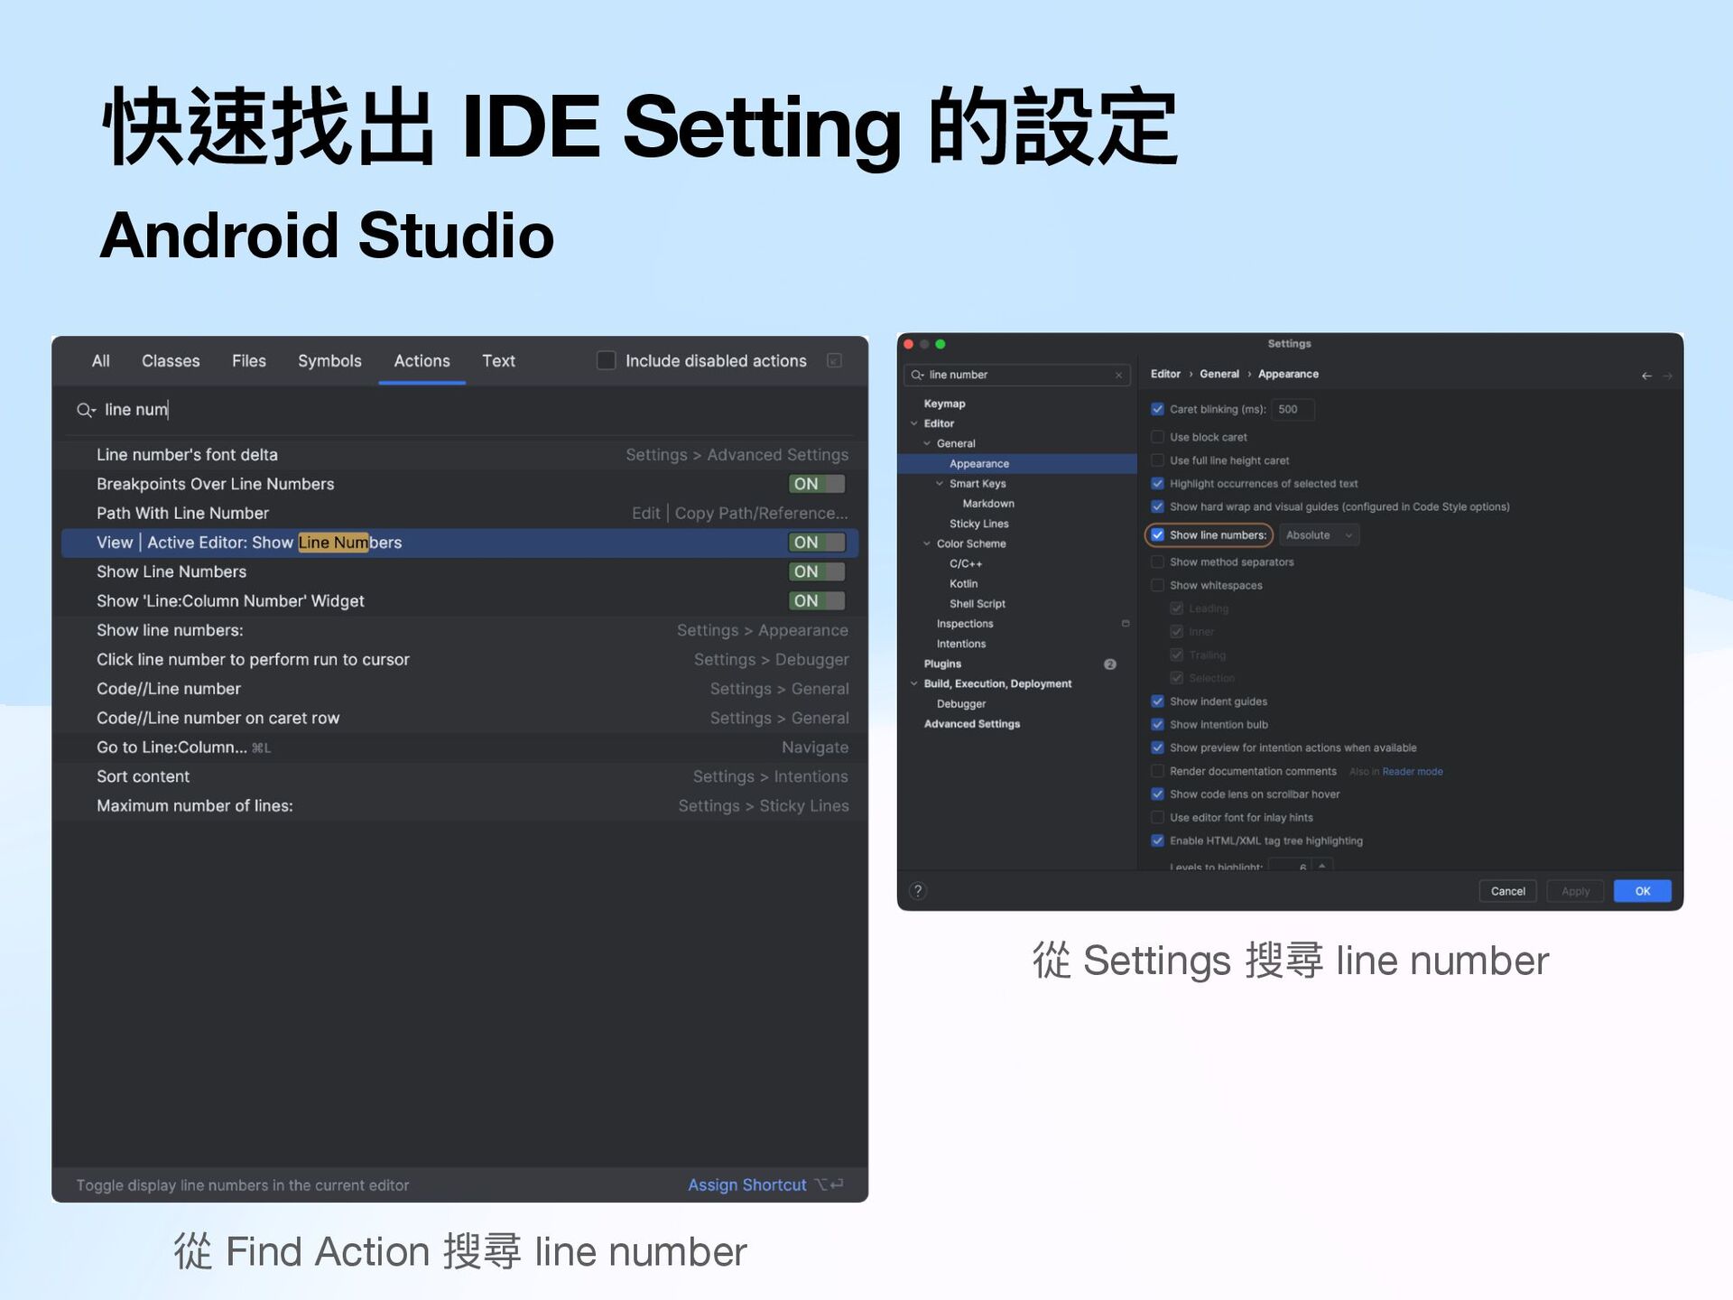1733x1300 pixels.
Task: Open the Reader mode link
Action: [x=1413, y=772]
